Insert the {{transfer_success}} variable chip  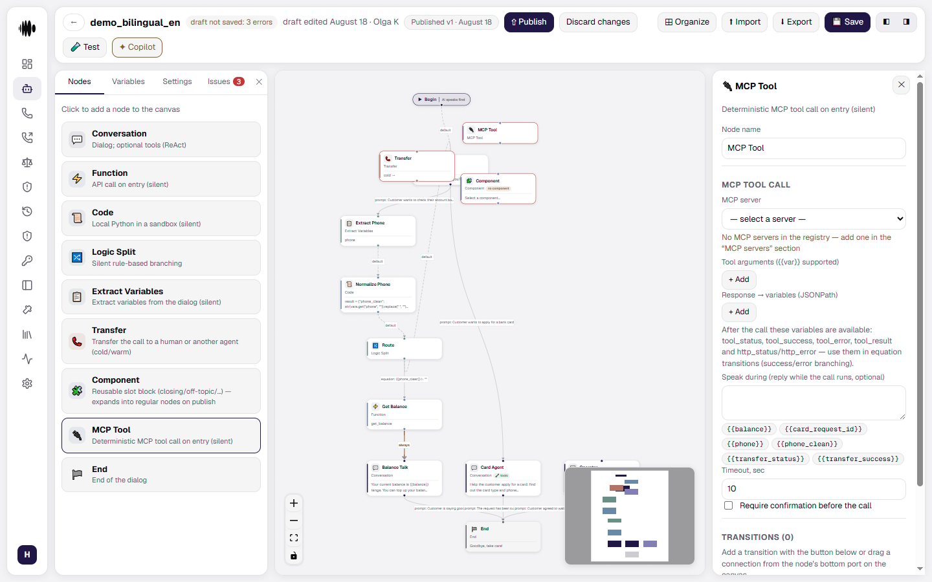click(x=858, y=459)
